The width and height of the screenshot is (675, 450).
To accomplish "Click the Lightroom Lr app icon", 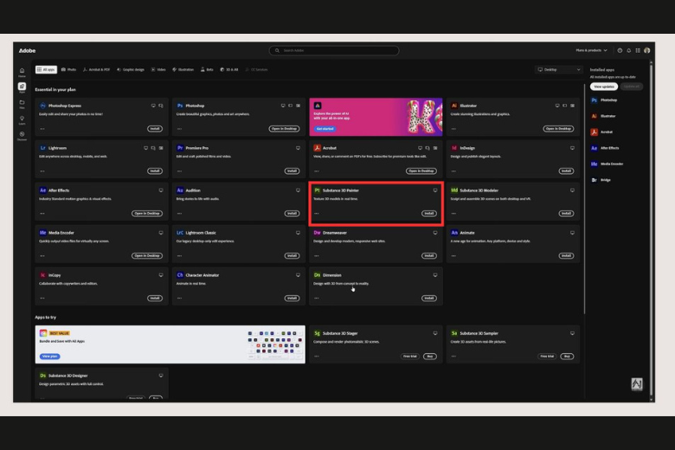I will coord(42,148).
